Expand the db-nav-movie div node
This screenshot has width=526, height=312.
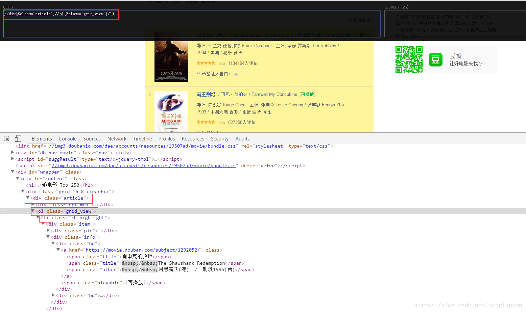[13, 153]
